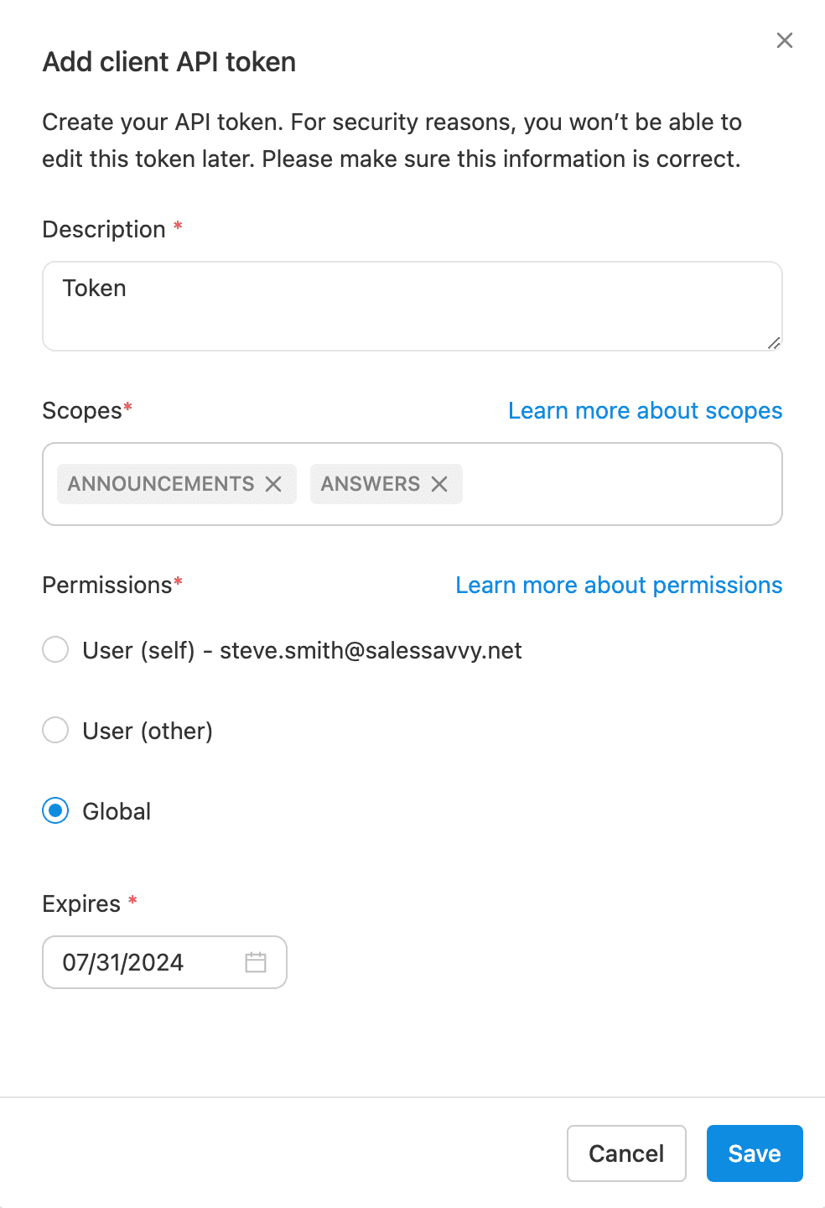Screen dimensions: 825x1208
Task: Select the Global permission option
Action: coord(54,810)
